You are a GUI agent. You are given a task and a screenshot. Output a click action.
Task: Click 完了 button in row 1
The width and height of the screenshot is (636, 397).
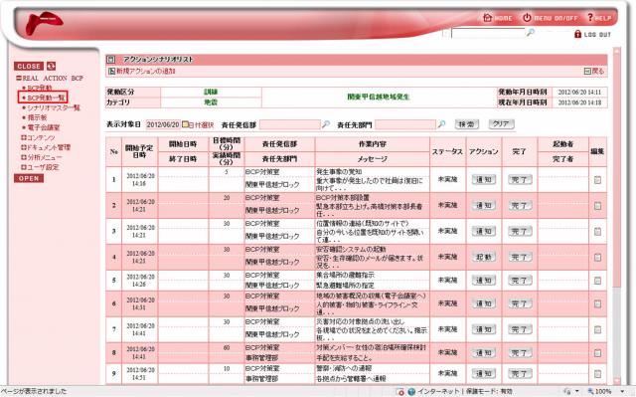(520, 179)
